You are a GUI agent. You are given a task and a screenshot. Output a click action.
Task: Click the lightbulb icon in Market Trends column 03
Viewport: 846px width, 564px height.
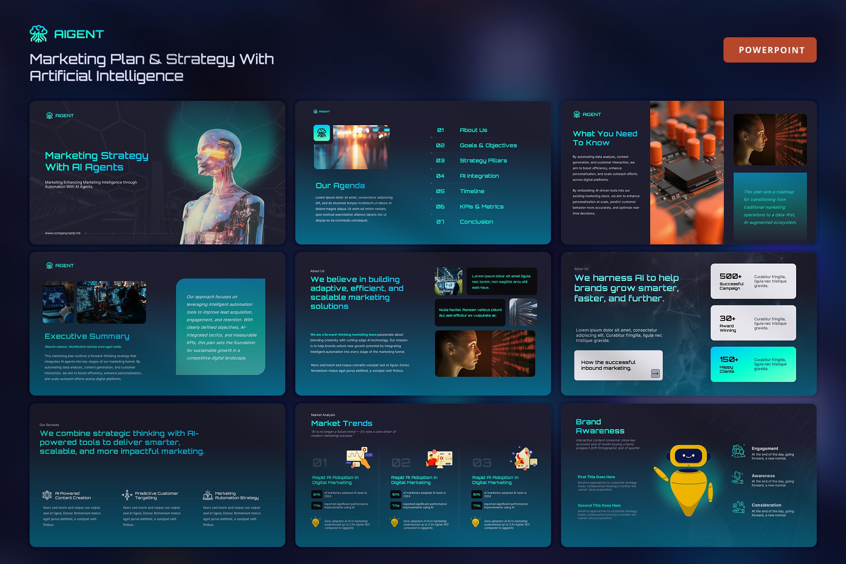point(475,523)
